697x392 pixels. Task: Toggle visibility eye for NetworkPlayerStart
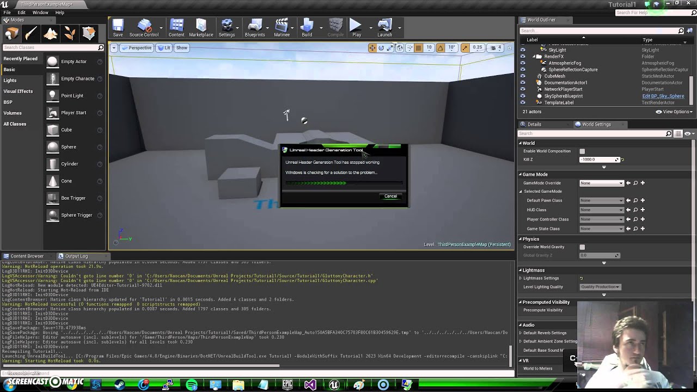(x=523, y=89)
